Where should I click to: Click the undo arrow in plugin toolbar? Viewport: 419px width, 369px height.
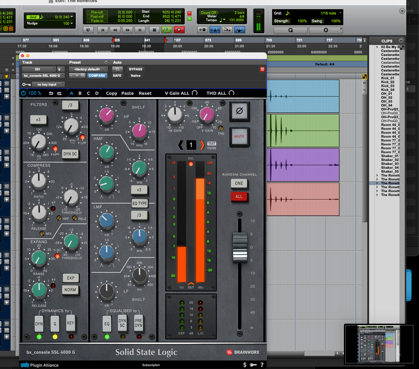(51, 93)
